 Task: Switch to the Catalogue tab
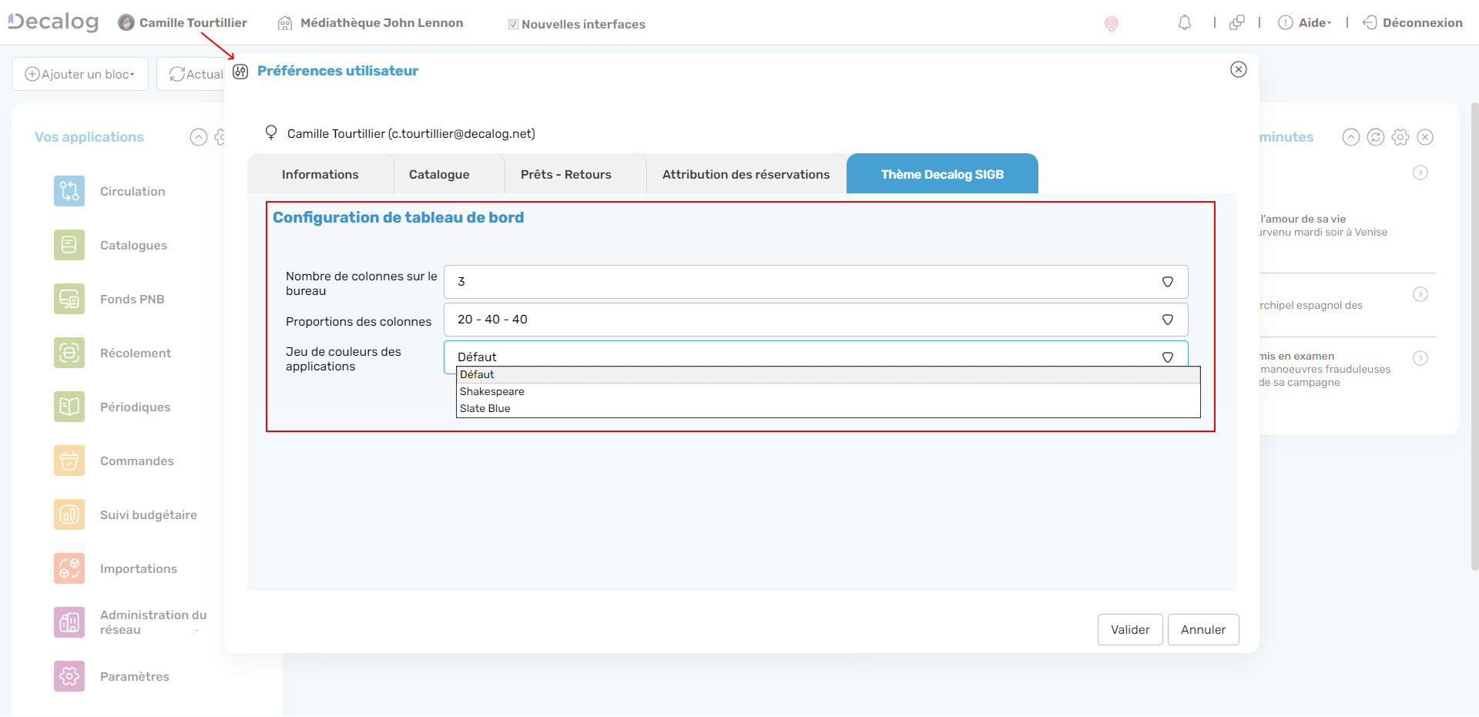(439, 175)
